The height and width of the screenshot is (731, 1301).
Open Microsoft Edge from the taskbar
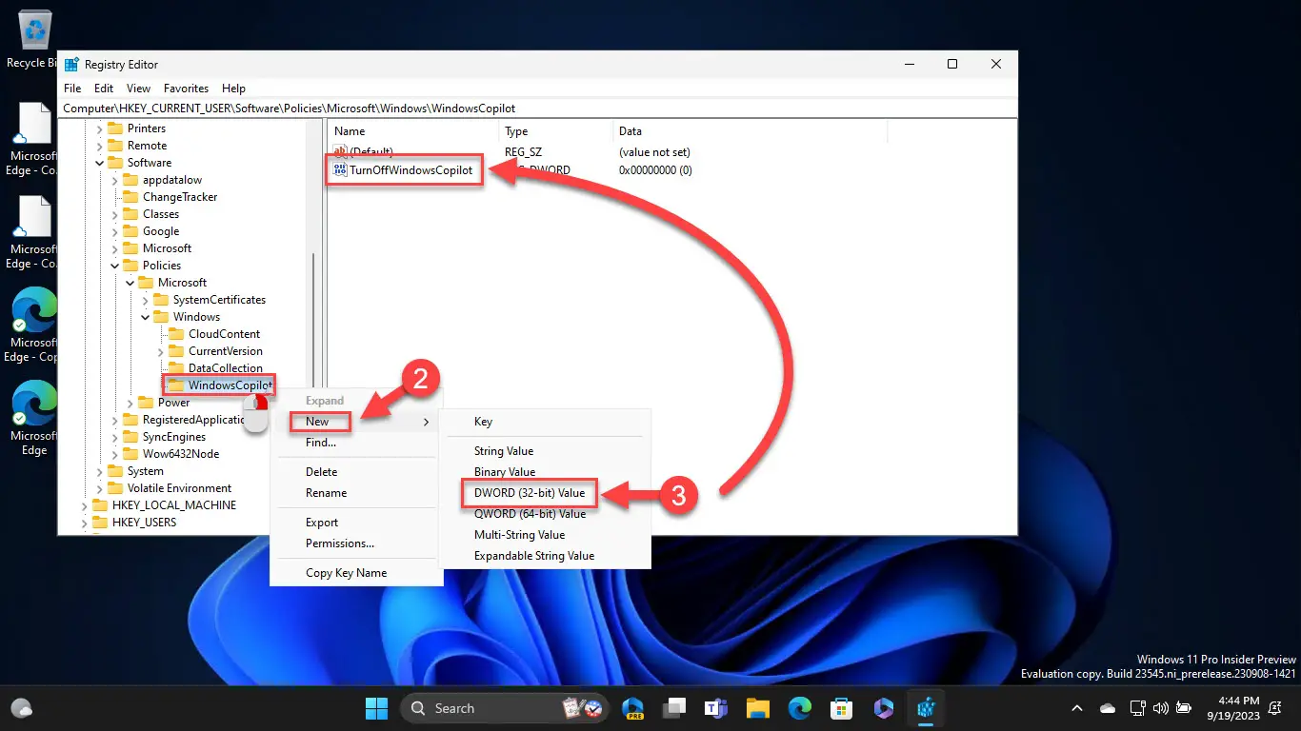pos(799,708)
